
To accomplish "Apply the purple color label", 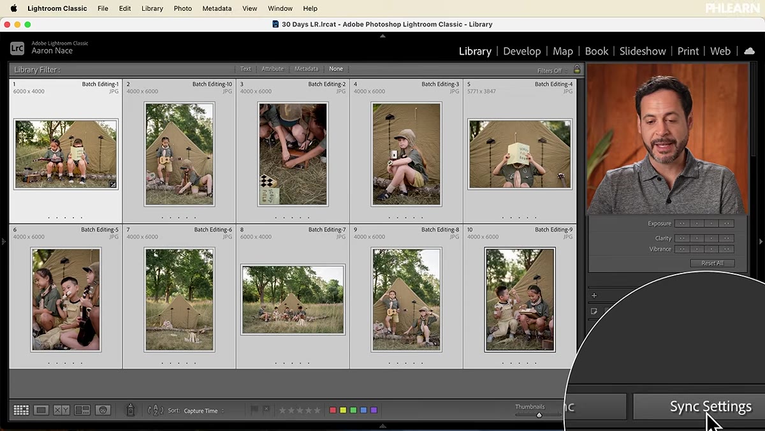I will (374, 410).
